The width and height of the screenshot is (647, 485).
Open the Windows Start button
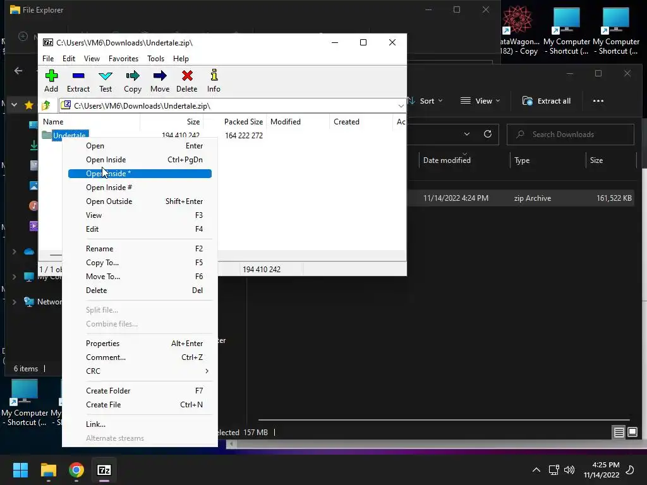pyautogui.click(x=20, y=470)
